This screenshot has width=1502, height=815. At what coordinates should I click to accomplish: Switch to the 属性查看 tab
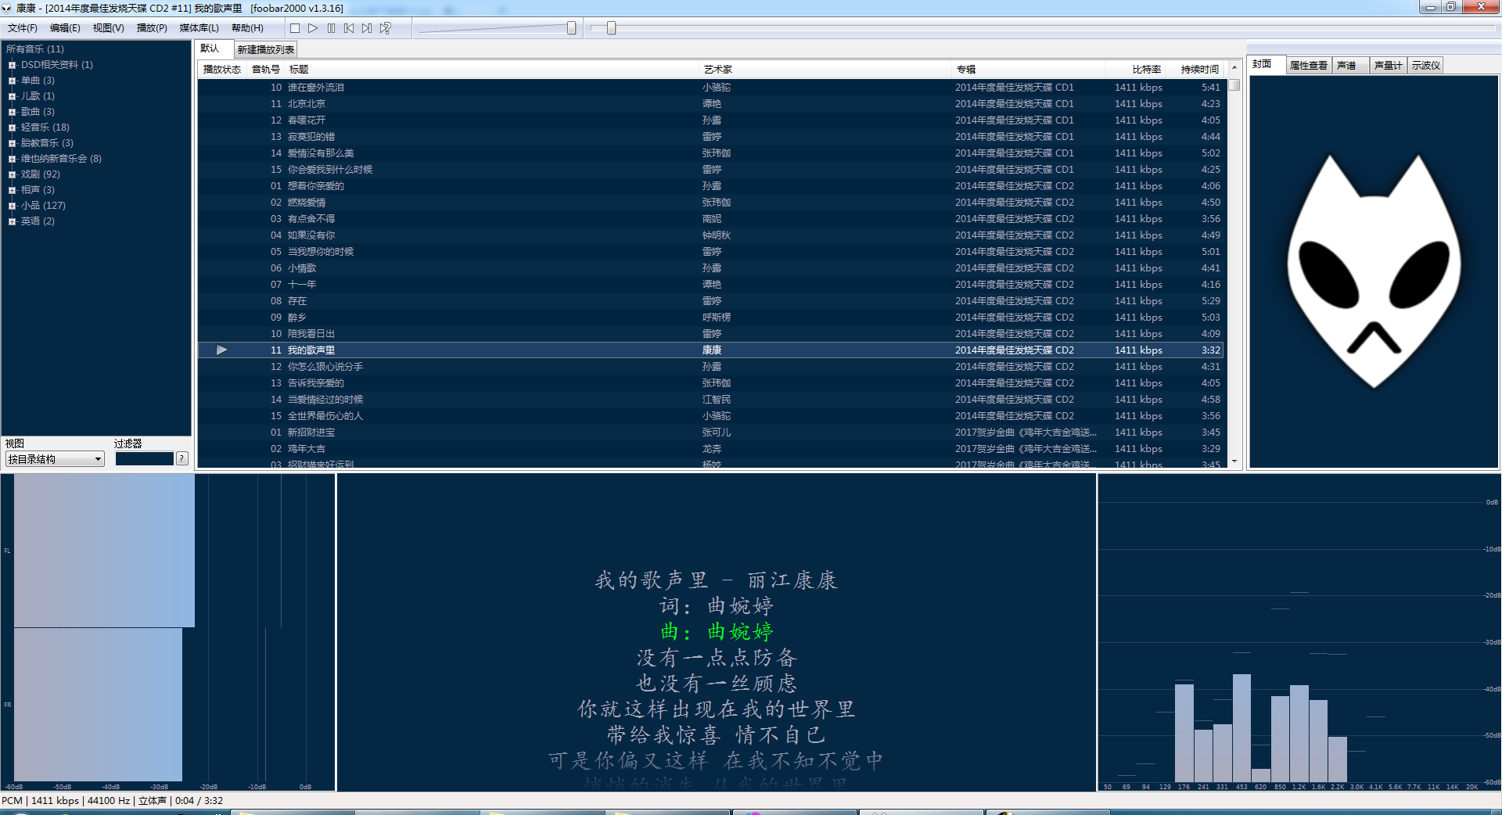pyautogui.click(x=1308, y=65)
